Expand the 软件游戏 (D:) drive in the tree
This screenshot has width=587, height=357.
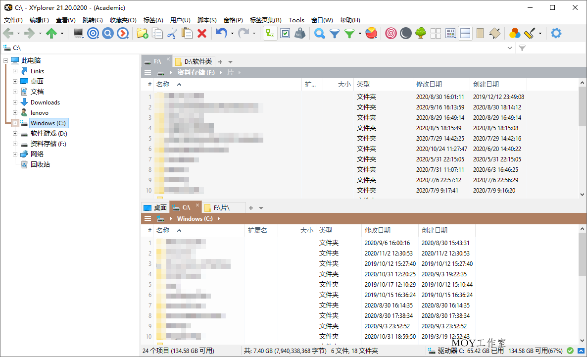pyautogui.click(x=15, y=133)
